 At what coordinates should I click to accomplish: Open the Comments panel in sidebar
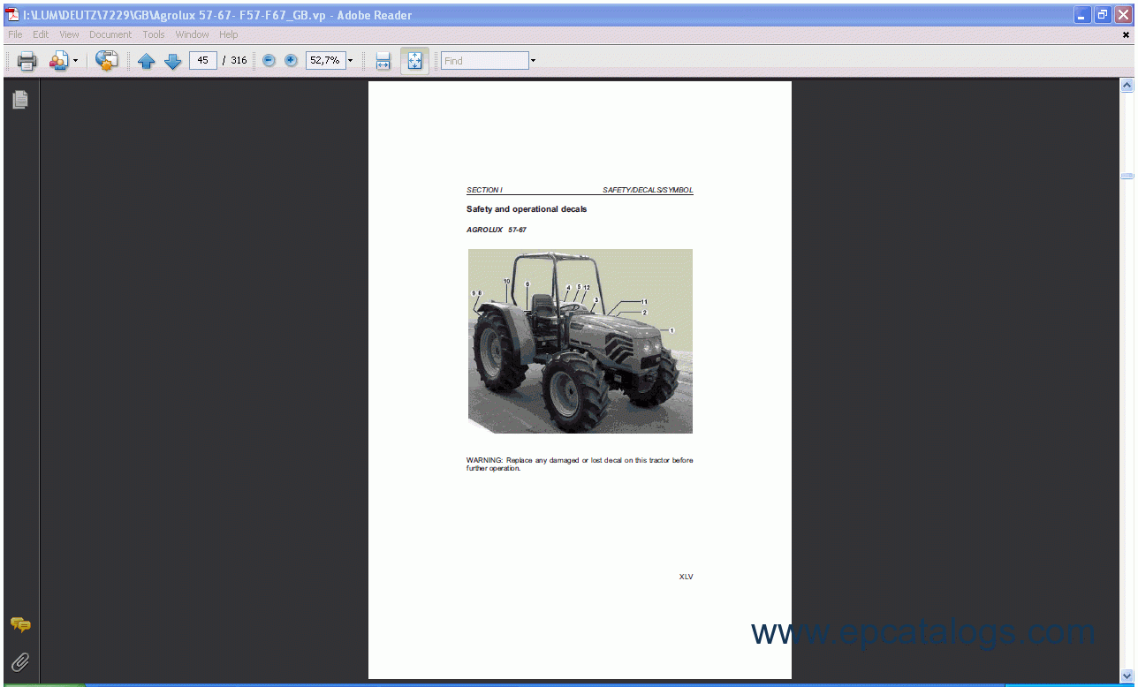[20, 625]
